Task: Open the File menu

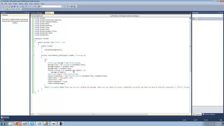Action: tap(2, 4)
